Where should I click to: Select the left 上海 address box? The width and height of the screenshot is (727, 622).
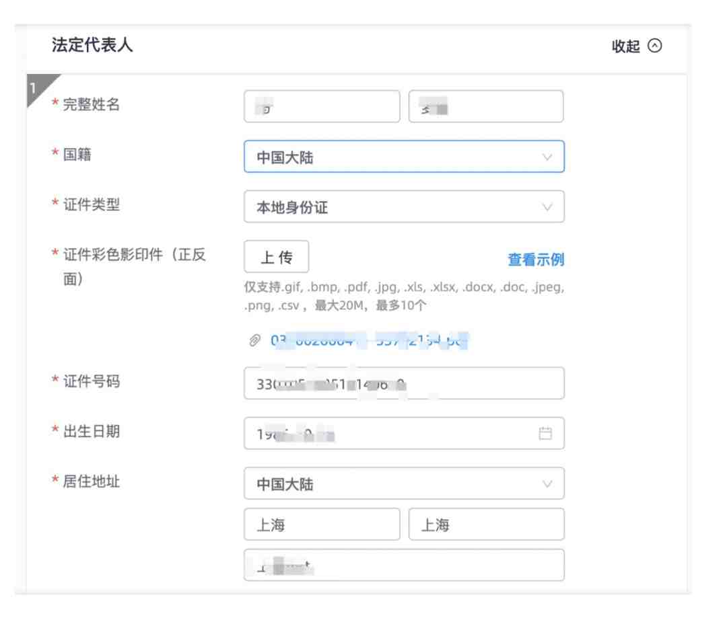coord(322,525)
